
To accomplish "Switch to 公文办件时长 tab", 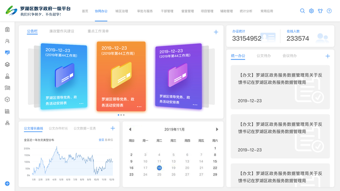I will (58, 128).
